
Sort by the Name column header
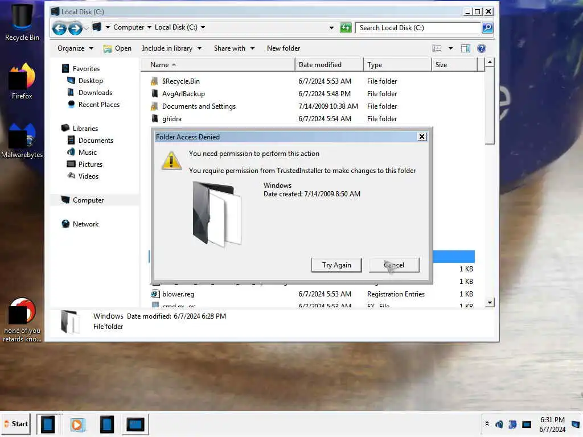[x=218, y=65]
